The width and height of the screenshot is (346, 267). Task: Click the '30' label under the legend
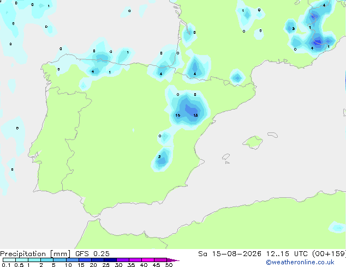118,265
